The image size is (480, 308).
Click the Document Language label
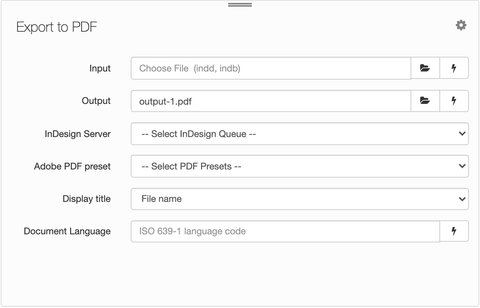click(67, 231)
